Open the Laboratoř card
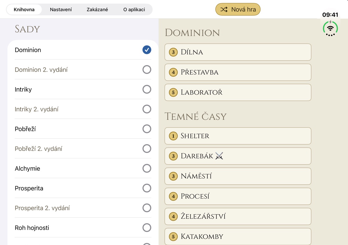348x245 pixels. [x=238, y=93]
